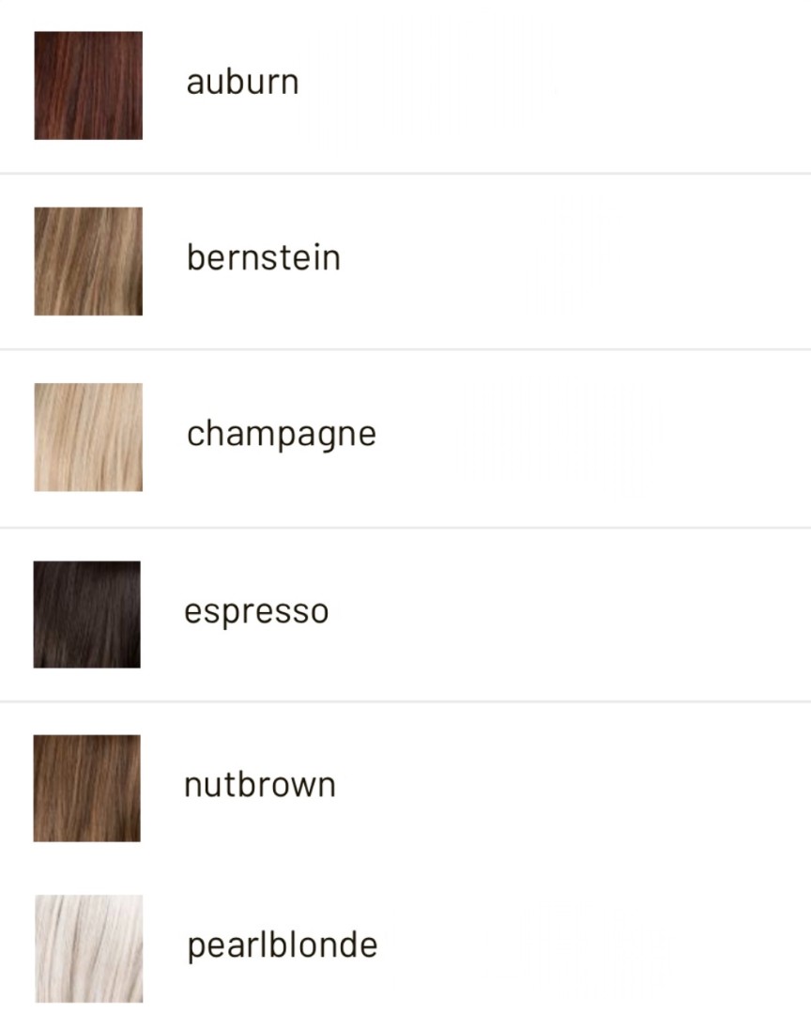This screenshot has height=1014, width=811.
Task: Select the first color option in list
Action: click(x=405, y=86)
